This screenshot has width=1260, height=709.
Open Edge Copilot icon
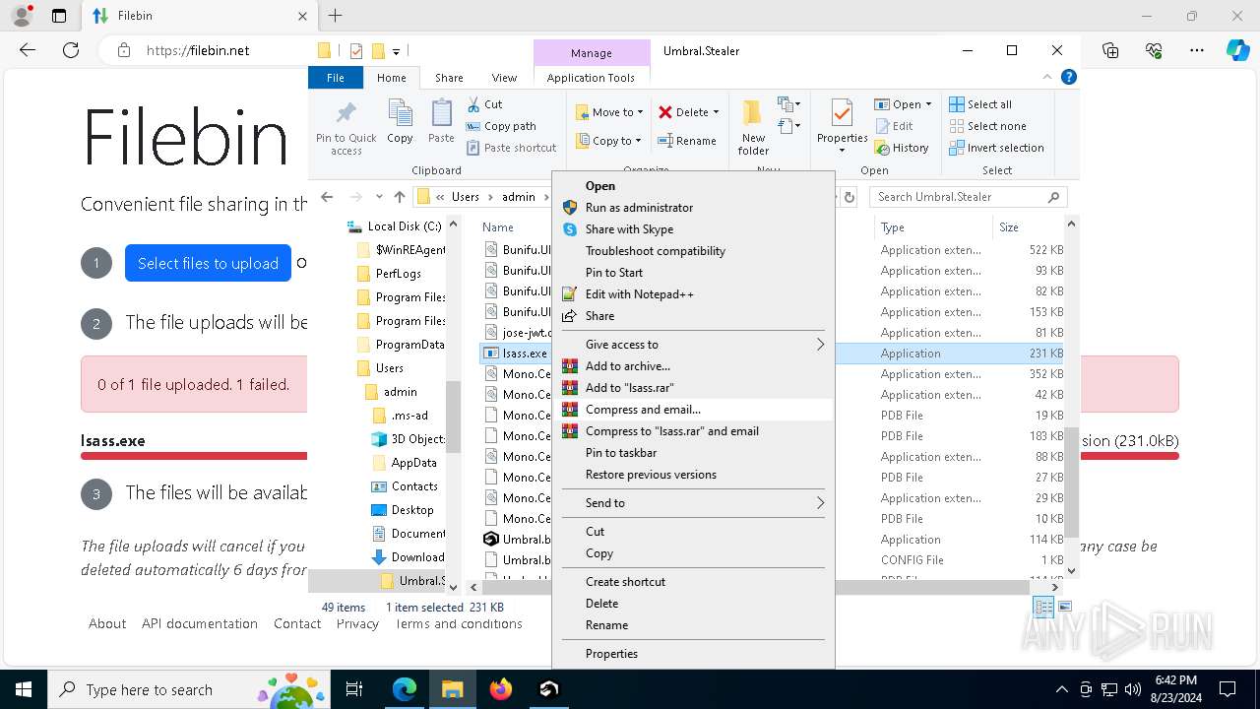(1237, 50)
